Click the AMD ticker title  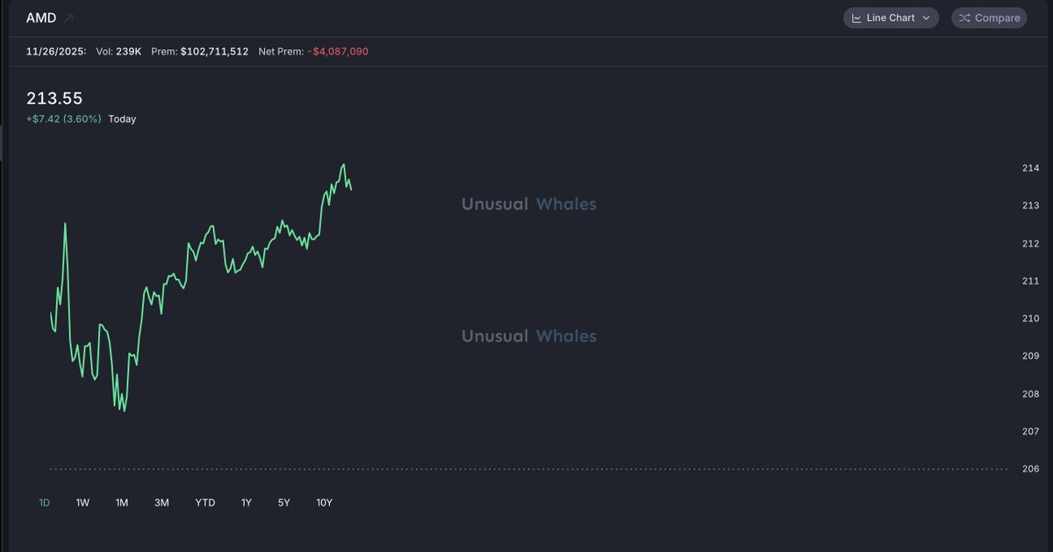click(x=41, y=18)
